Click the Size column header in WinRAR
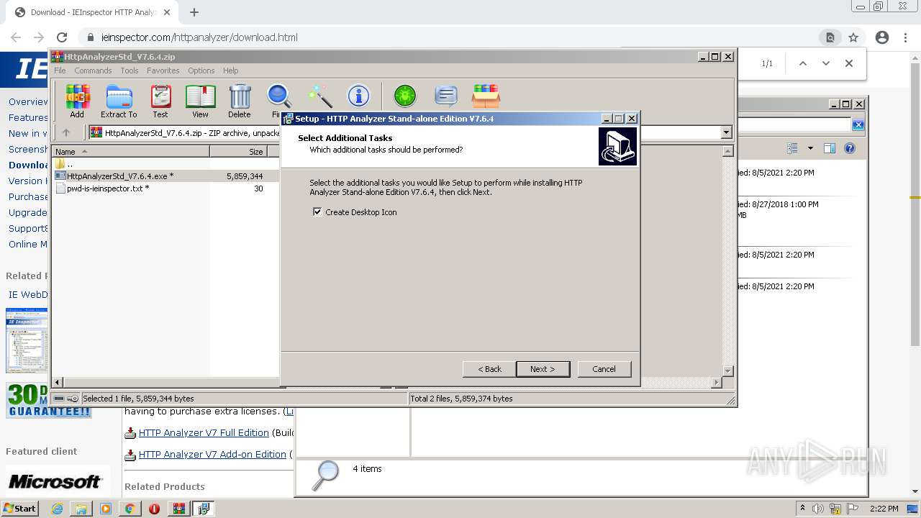 tap(238, 152)
